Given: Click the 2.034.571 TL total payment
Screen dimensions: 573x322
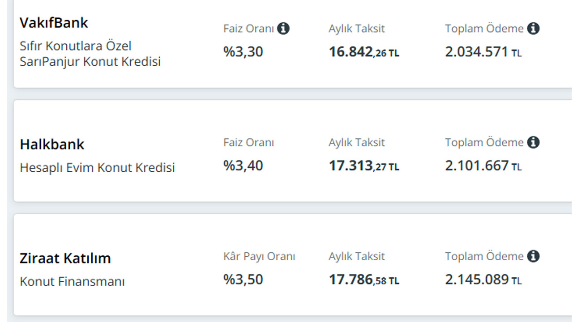Looking at the screenshot, I should (x=483, y=52).
